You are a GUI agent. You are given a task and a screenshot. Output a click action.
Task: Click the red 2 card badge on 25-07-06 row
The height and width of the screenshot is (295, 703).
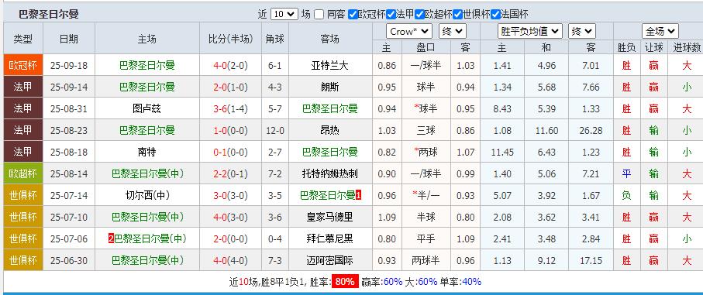point(111,238)
